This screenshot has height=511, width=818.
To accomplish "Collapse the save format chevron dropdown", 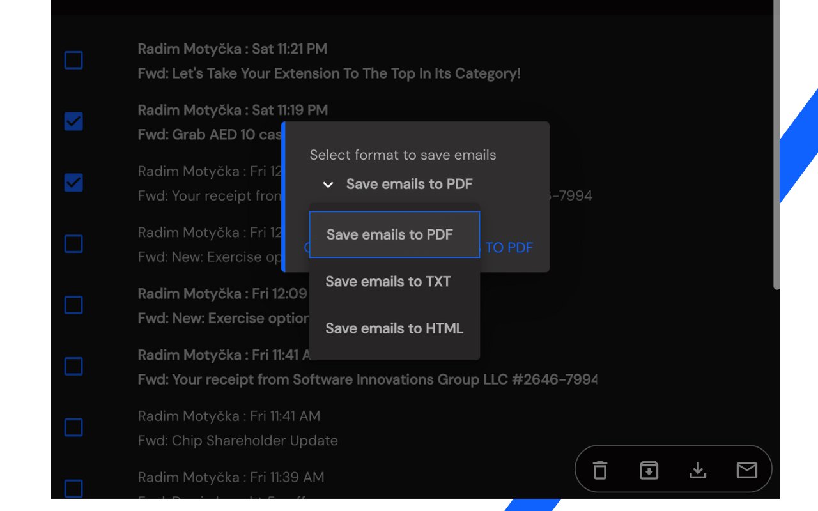I will pos(328,185).
